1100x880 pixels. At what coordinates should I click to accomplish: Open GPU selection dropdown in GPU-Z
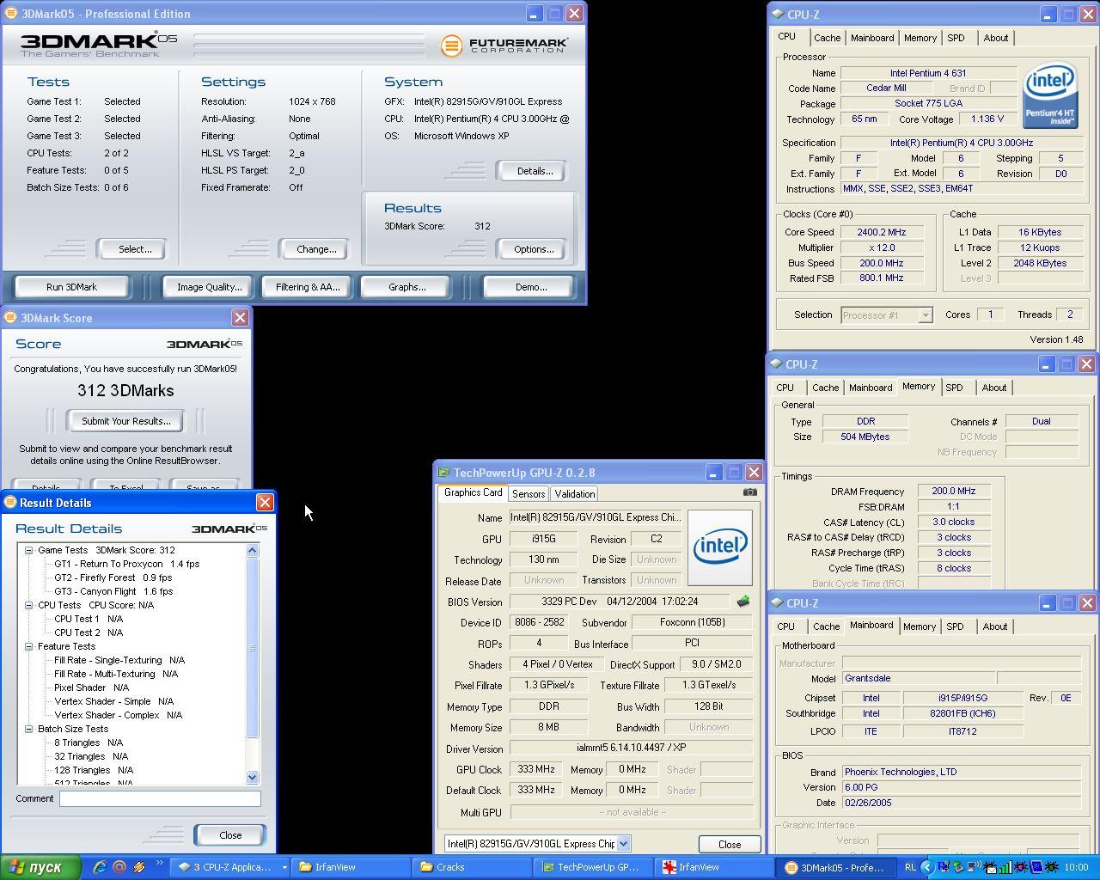click(x=623, y=844)
